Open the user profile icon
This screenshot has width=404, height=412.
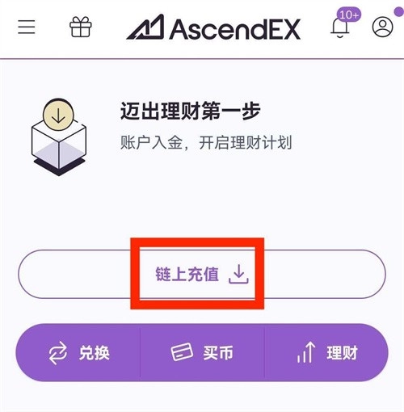point(382,27)
